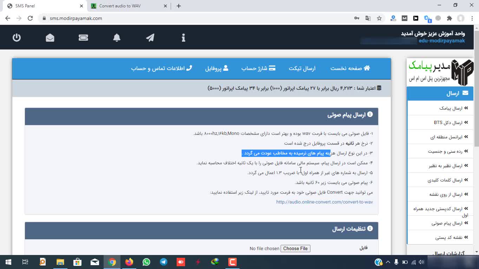Open WhatsApp from the taskbar
This screenshot has height=269, width=479.
tap(146, 262)
